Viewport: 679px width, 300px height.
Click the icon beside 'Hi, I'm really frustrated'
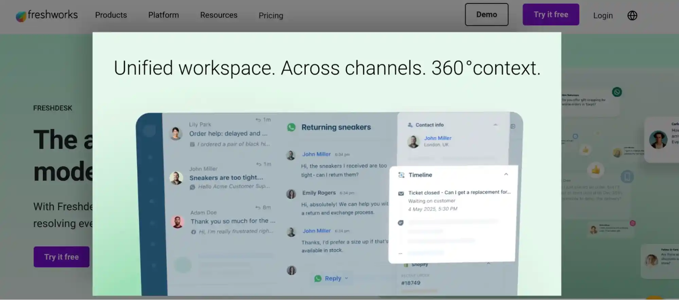193,232
